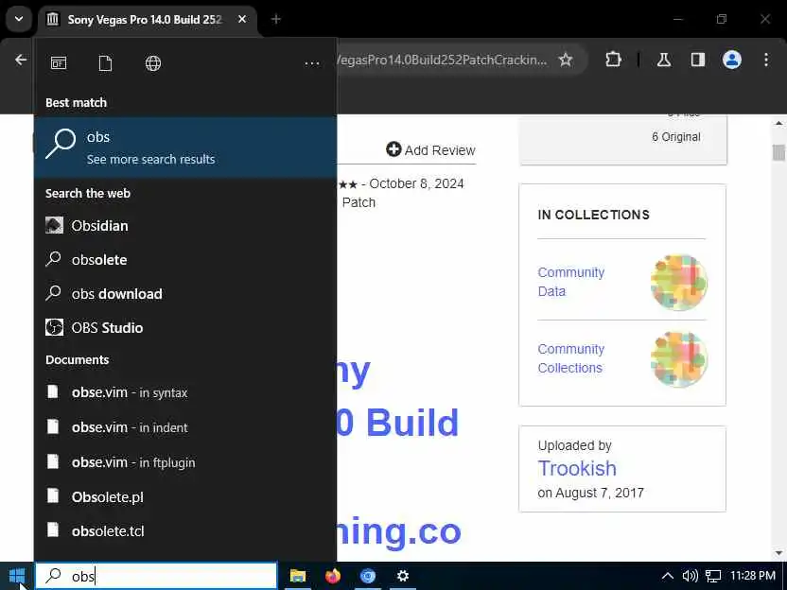Go back to the previous page
Image resolution: width=787 pixels, height=590 pixels.
[21, 61]
